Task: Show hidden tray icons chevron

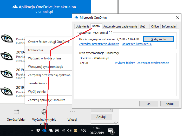Action: (32, 131)
